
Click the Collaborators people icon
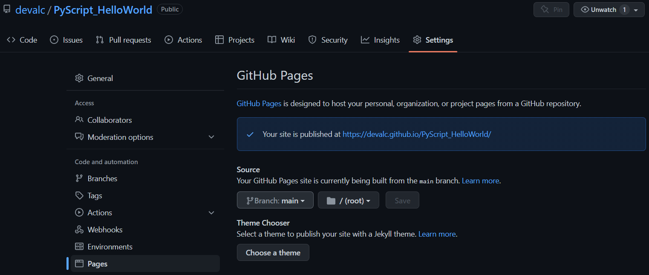(79, 120)
